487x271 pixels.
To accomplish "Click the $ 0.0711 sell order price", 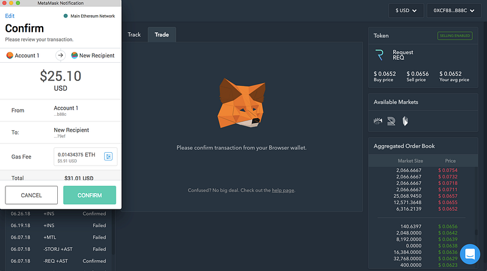I will 448,189.
